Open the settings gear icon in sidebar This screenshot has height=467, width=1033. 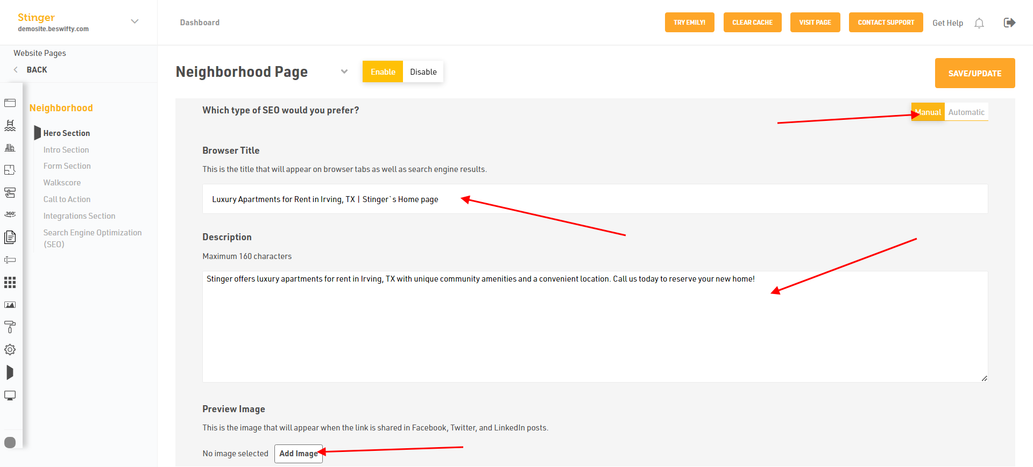point(10,349)
